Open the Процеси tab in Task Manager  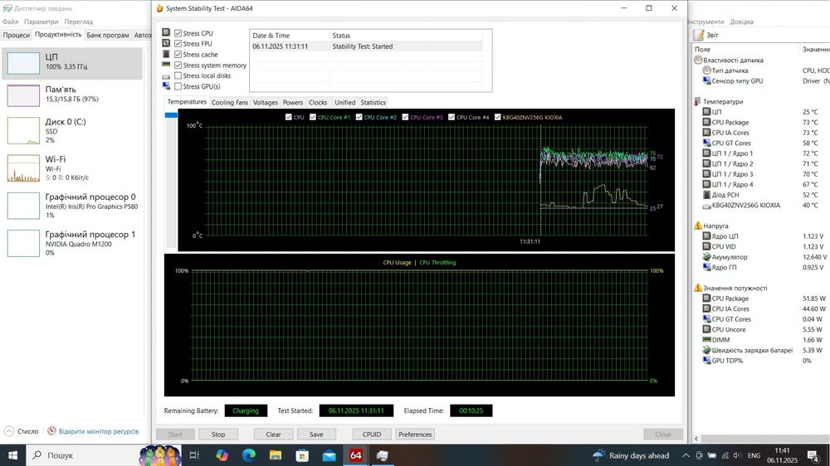[x=17, y=35]
